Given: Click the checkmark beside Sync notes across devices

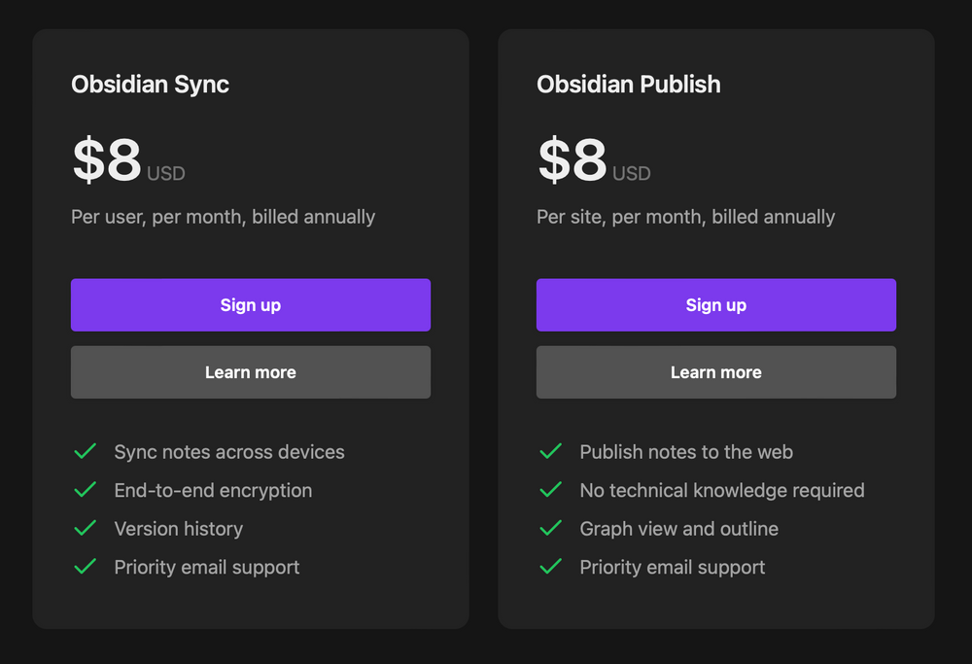Looking at the screenshot, I should tap(85, 451).
